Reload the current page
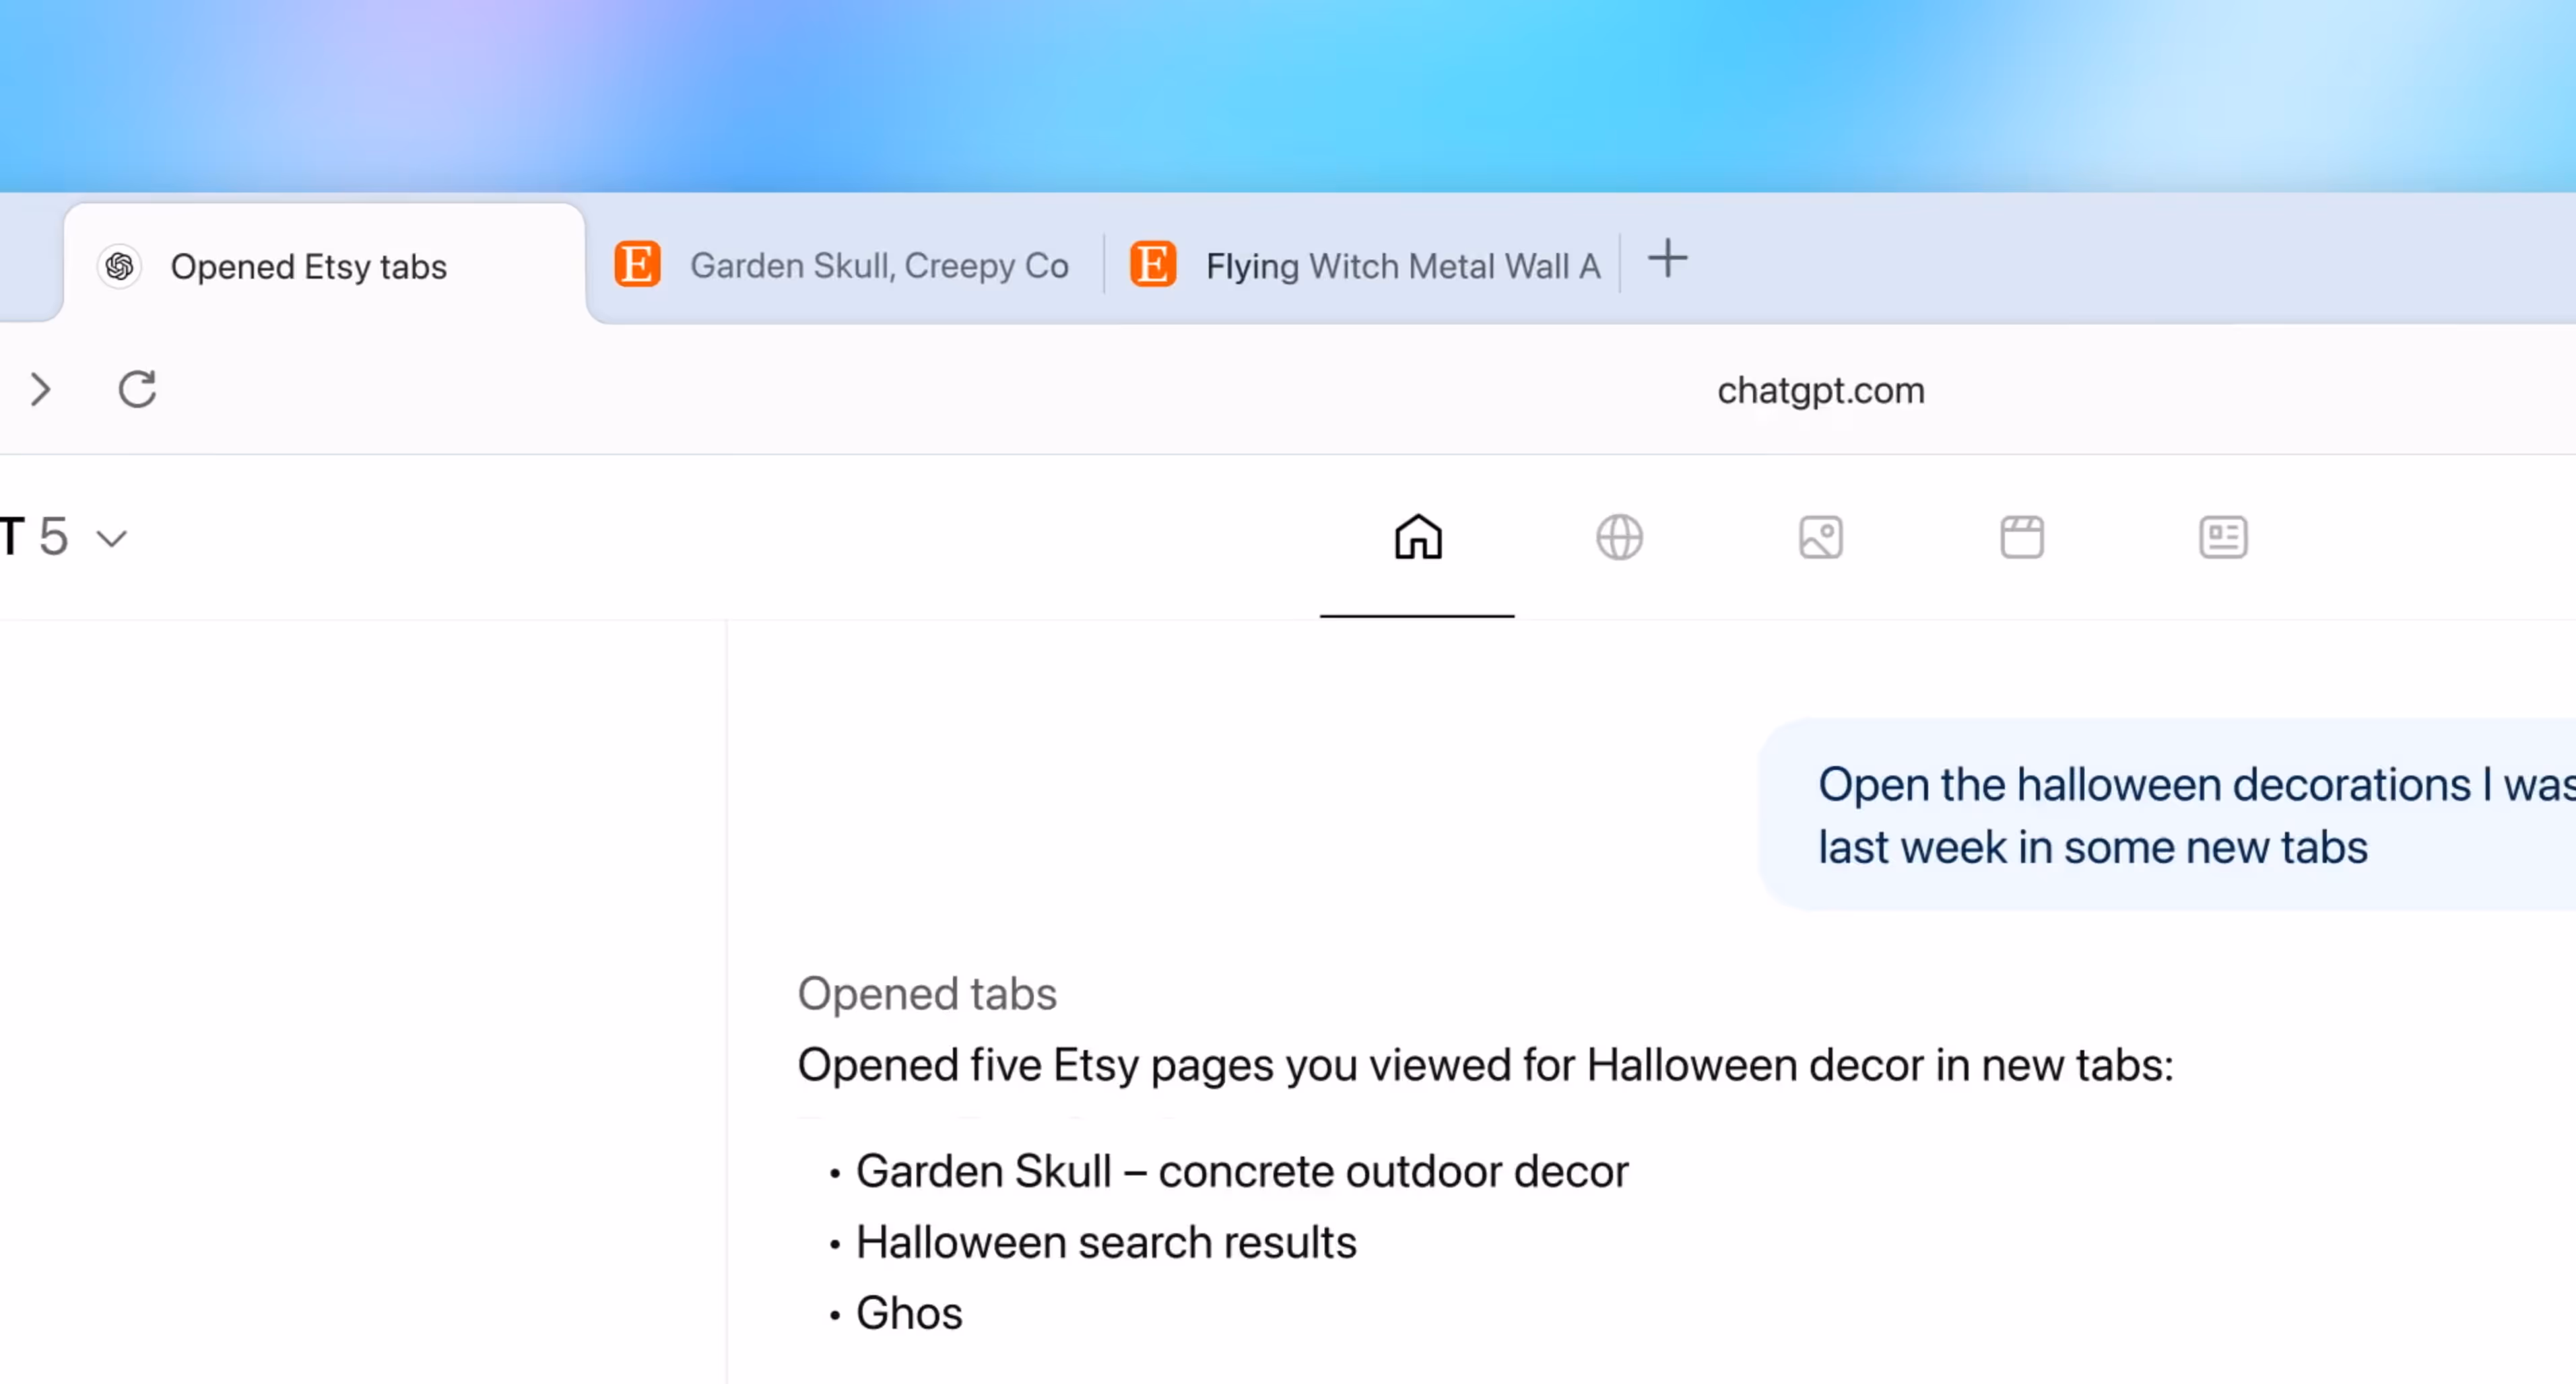 tap(137, 390)
